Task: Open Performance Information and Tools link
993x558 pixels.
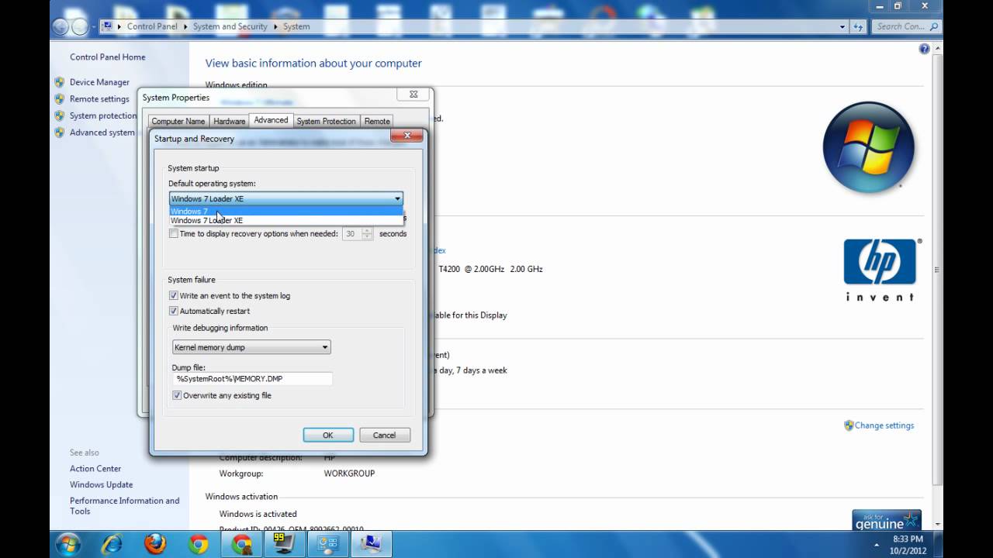Action: (124, 506)
